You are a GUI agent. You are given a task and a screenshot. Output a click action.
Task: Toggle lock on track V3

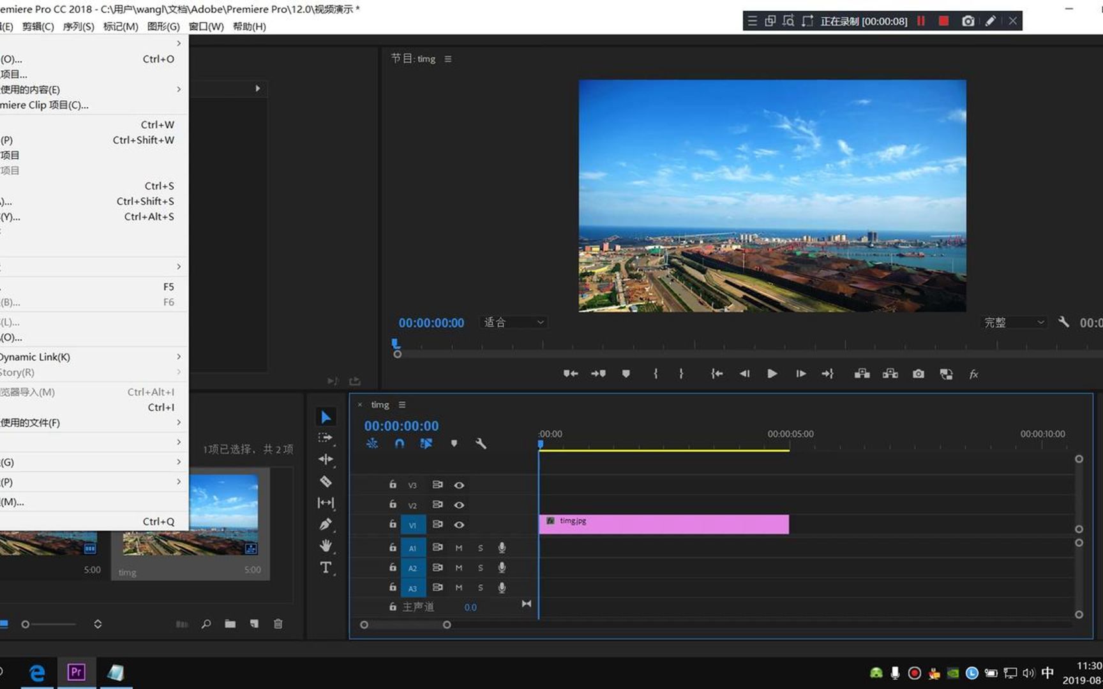[393, 485]
